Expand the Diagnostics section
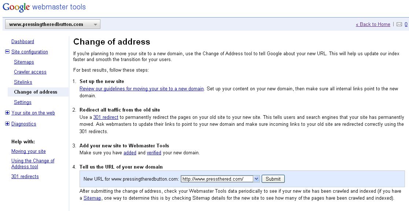409x211 pixels. [7, 124]
